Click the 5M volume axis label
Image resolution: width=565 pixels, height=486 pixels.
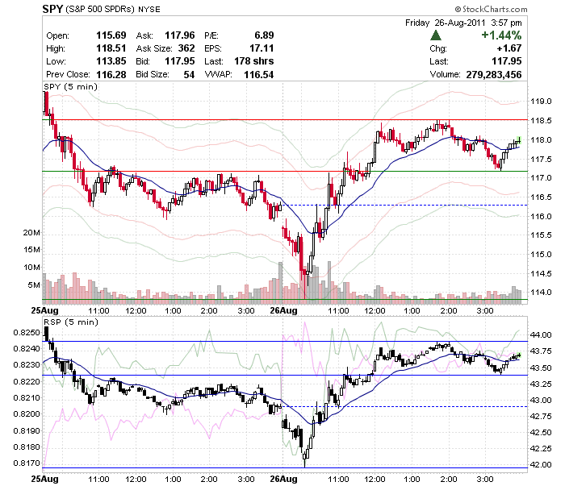(34, 285)
